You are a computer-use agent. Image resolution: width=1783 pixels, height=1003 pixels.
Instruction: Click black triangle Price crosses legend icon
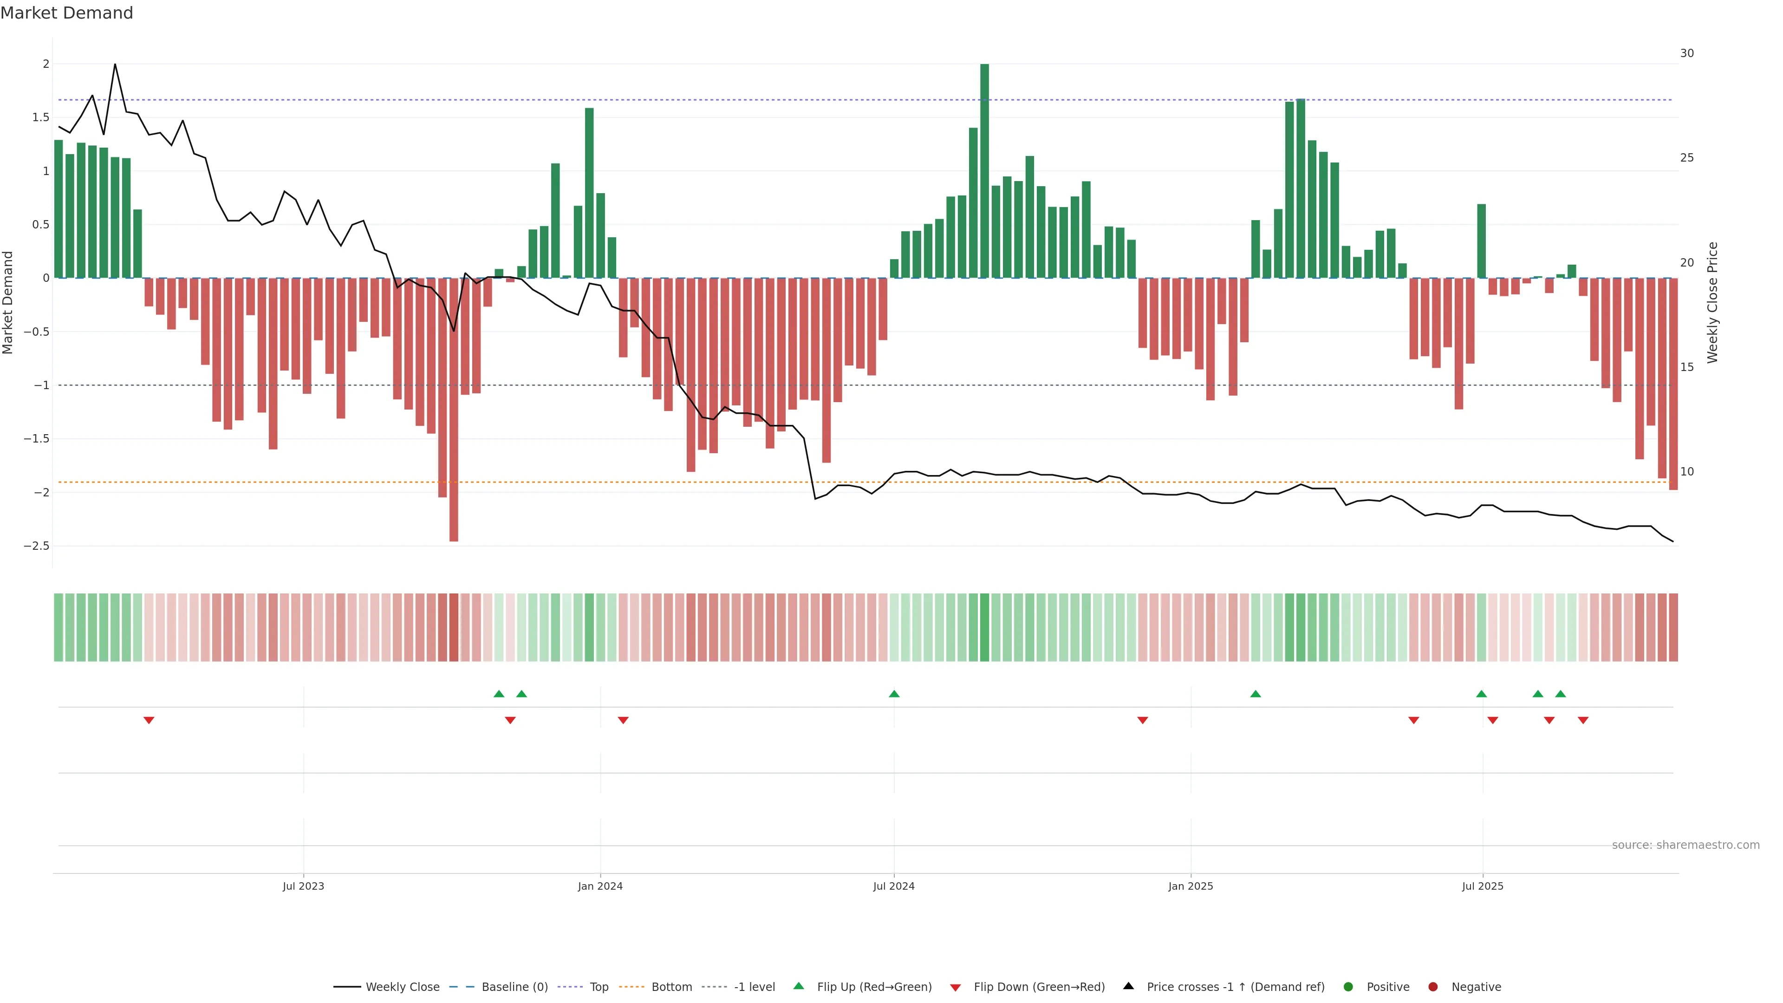click(x=1128, y=986)
